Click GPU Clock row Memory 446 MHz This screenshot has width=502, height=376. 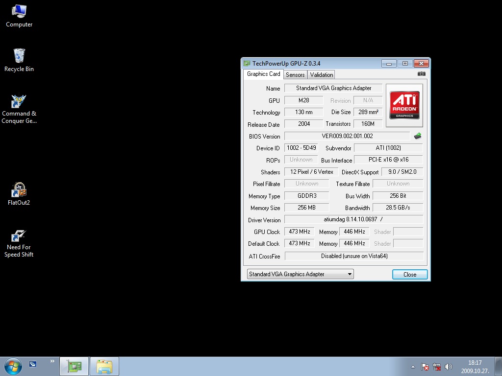[354, 232]
